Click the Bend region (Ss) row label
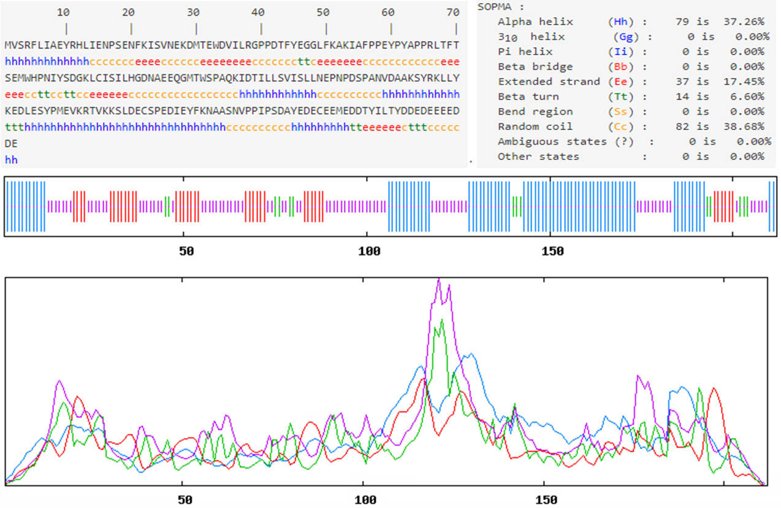 pyautogui.click(x=535, y=112)
